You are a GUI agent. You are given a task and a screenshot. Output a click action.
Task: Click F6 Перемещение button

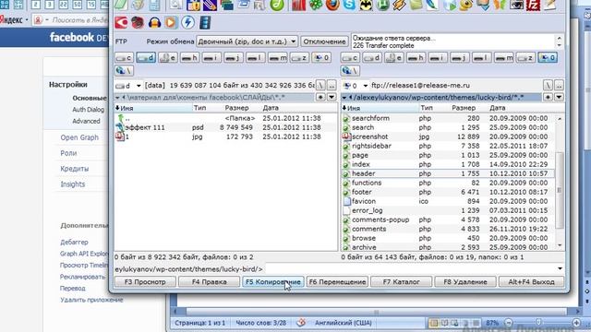pos(337,281)
